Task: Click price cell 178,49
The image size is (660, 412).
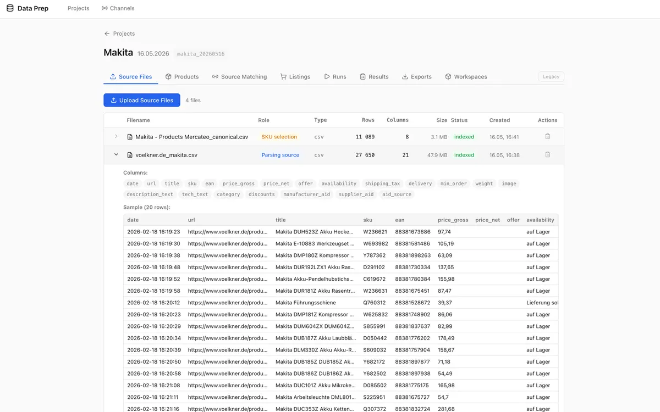Action: tap(446, 338)
